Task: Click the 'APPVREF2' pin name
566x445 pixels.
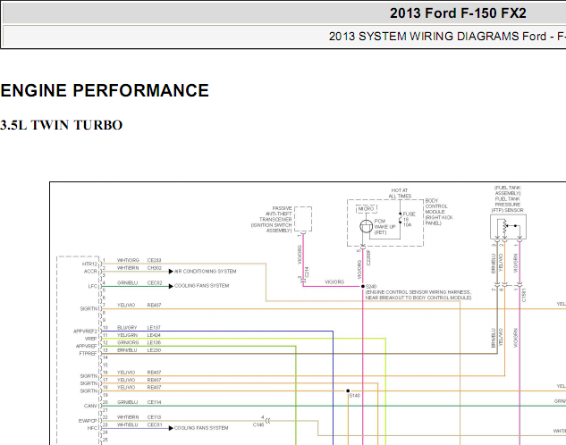Action: [86, 331]
